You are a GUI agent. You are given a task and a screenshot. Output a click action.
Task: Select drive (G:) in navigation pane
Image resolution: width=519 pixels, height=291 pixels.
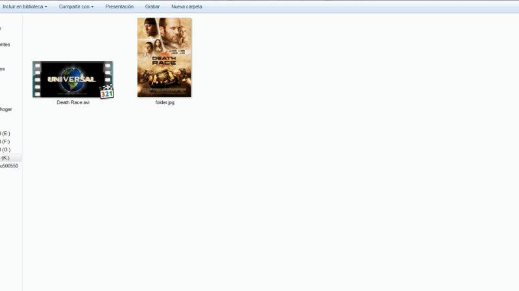pyautogui.click(x=5, y=150)
